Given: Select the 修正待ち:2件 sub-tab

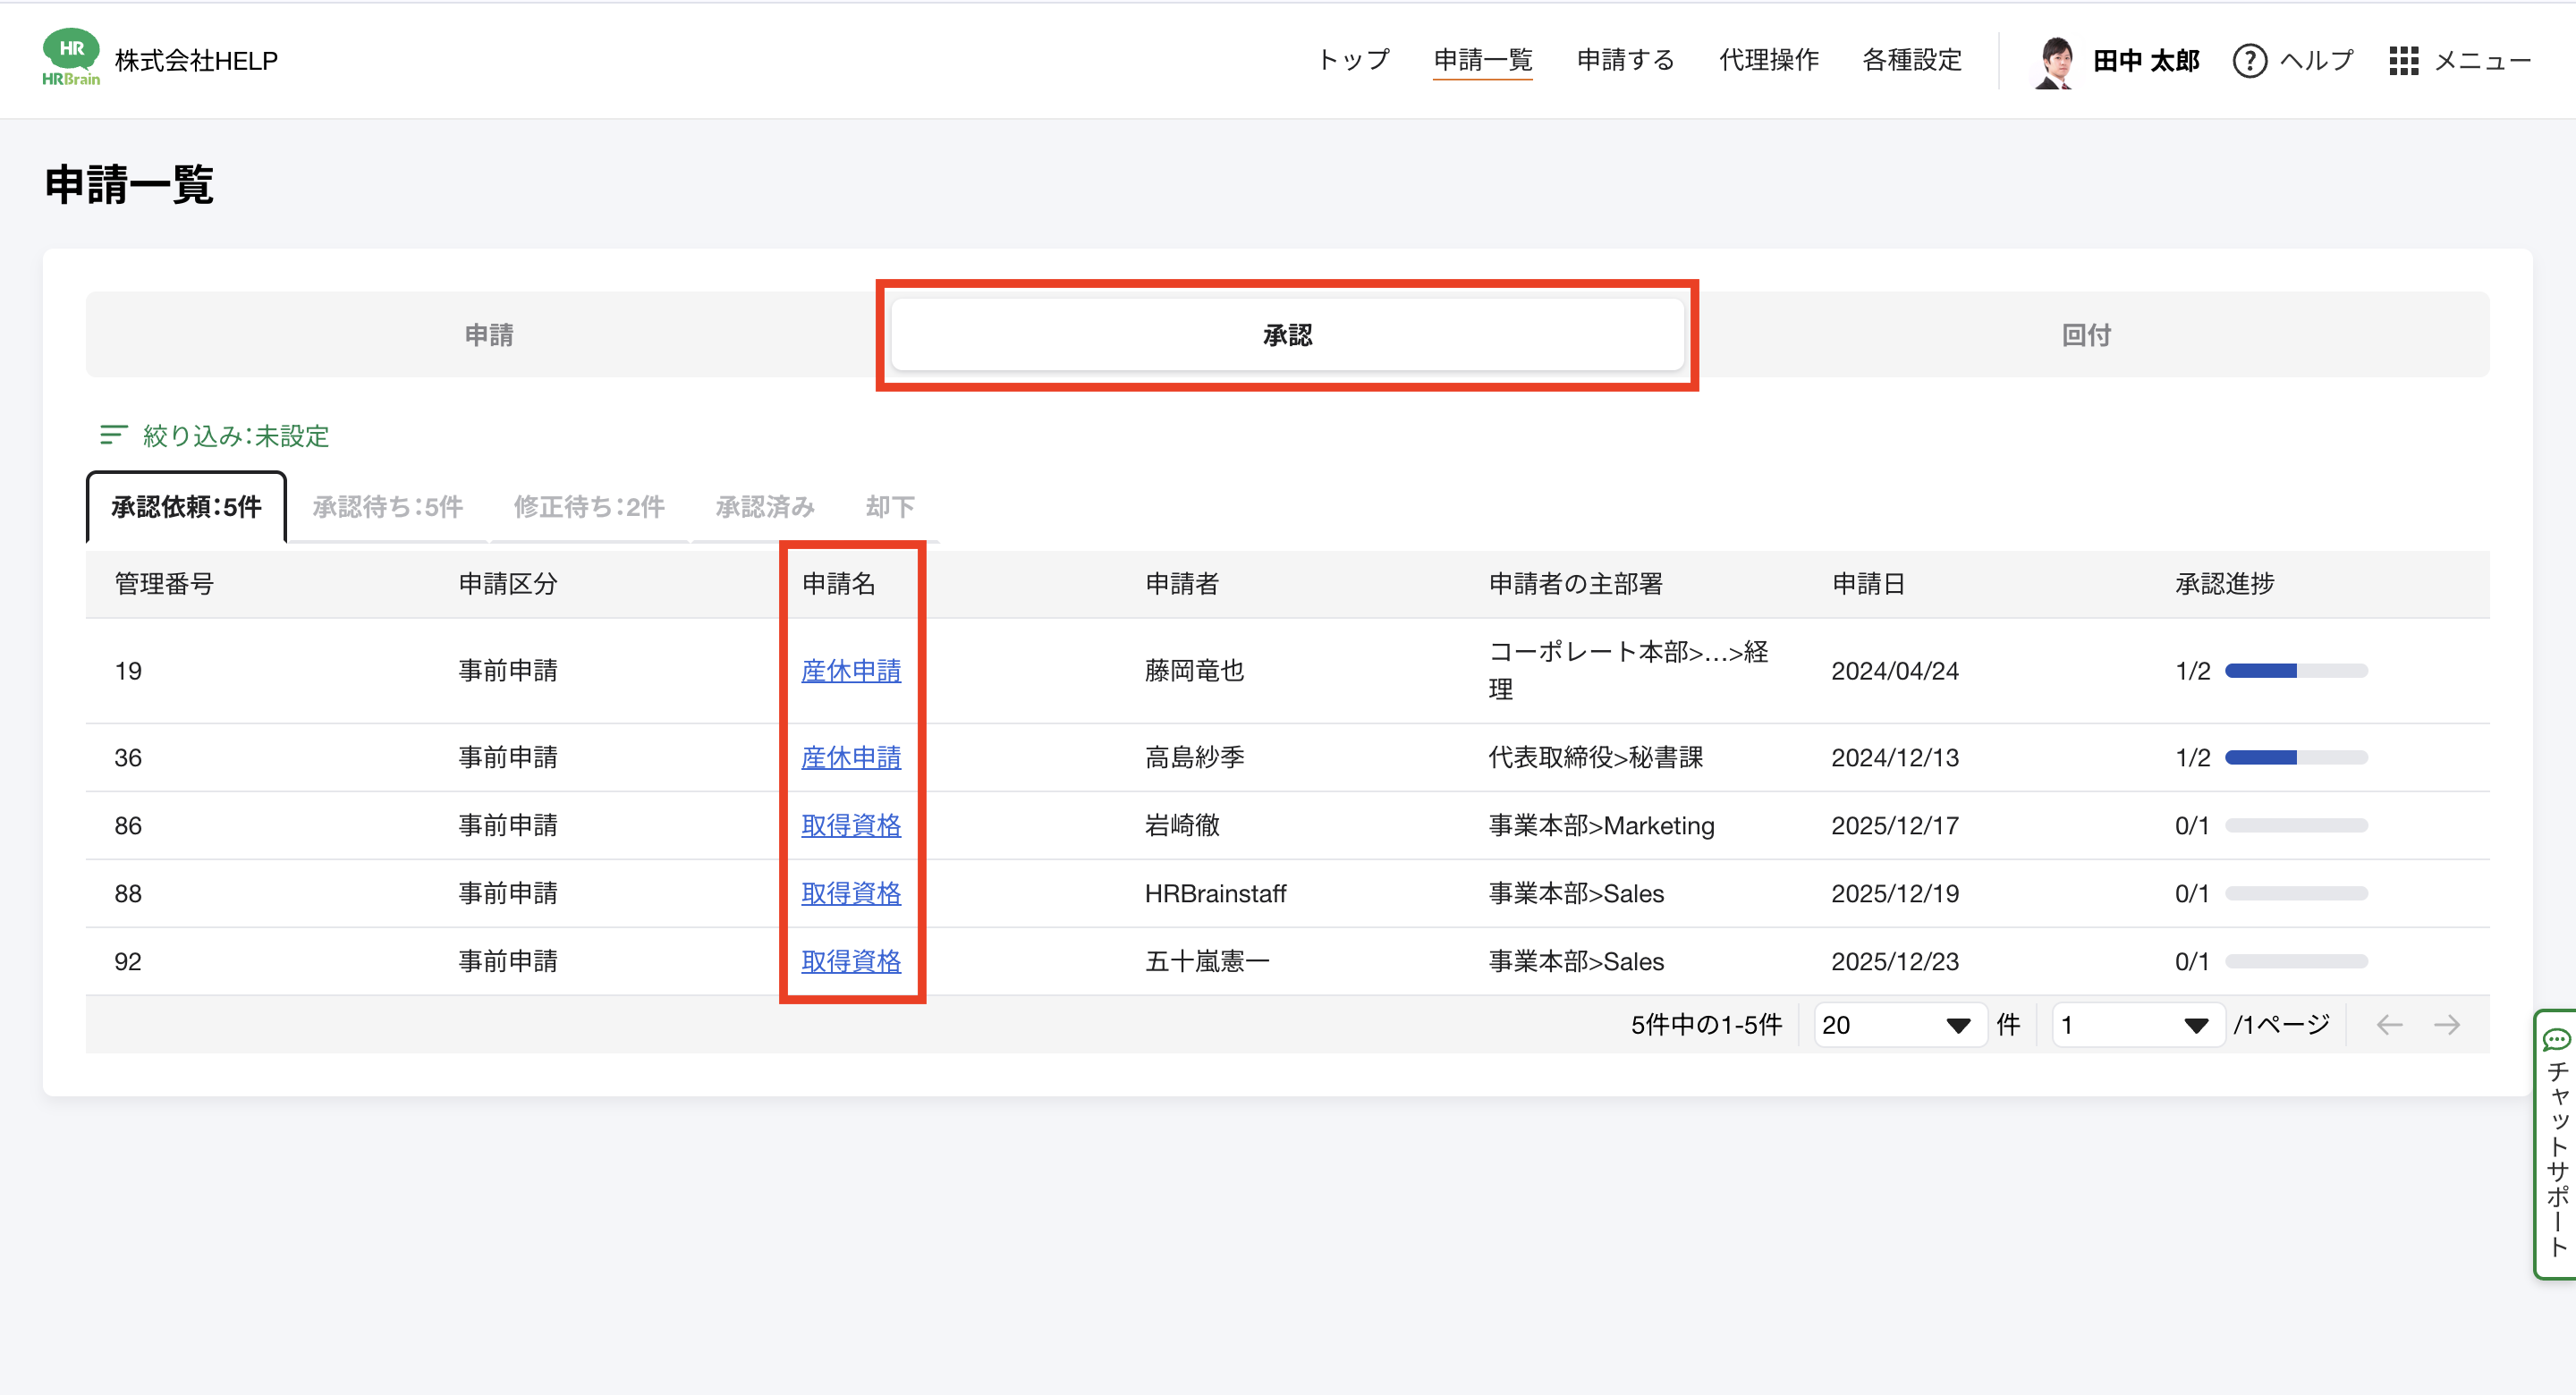Looking at the screenshot, I should (588, 507).
